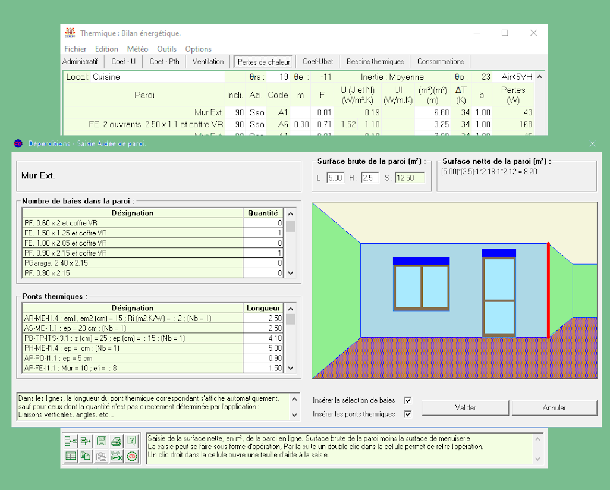Click the Valider button
This screenshot has width=610, height=490.
click(465, 408)
